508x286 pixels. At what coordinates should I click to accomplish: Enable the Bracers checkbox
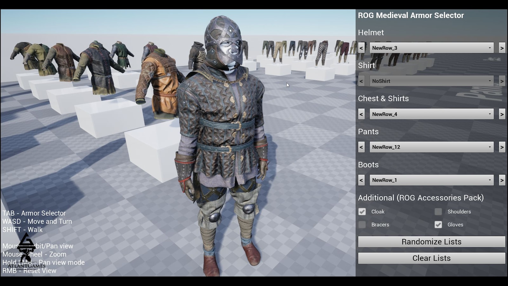pos(362,225)
